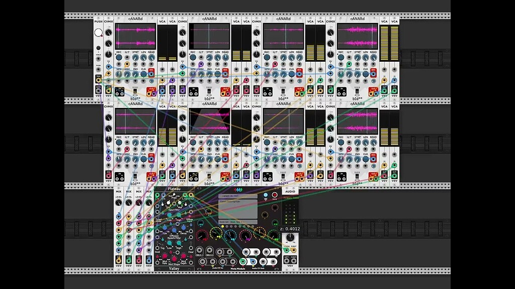Viewport: 515px width, 289px height.
Task: Click the top-right cANARd waveform display
Action: click(x=358, y=36)
